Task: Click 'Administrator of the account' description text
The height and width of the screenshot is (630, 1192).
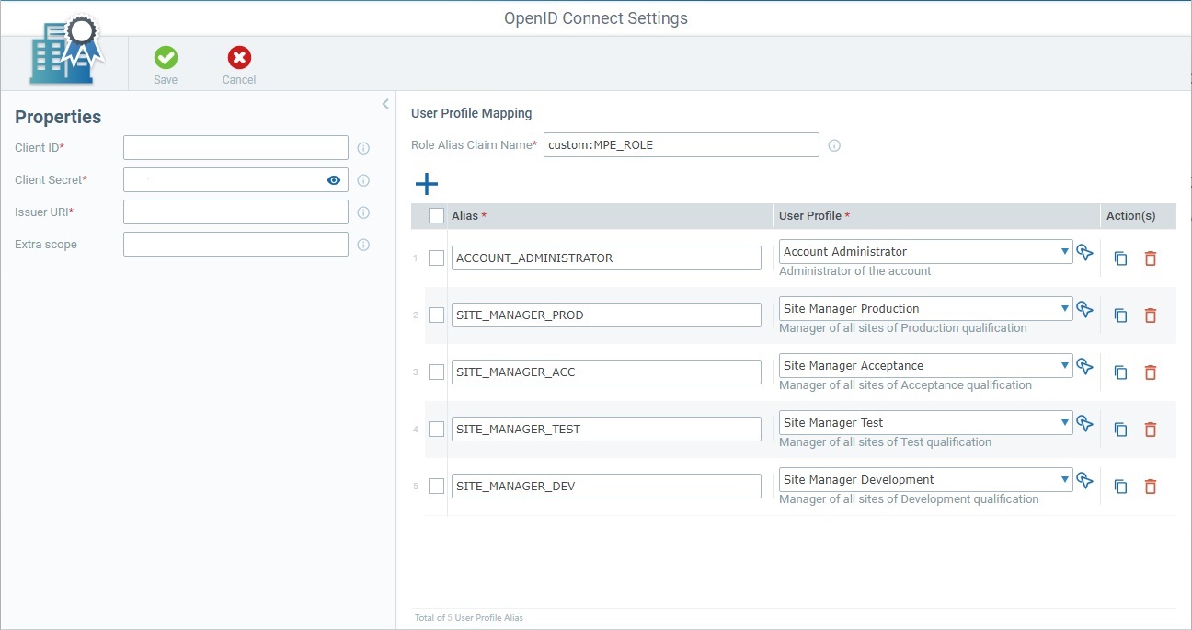Action: pyautogui.click(x=855, y=271)
